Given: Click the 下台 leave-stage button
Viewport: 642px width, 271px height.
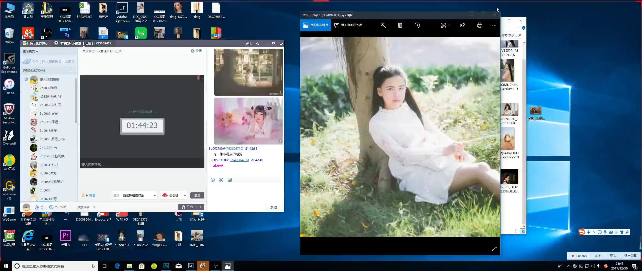Looking at the screenshot, I should [188, 207].
